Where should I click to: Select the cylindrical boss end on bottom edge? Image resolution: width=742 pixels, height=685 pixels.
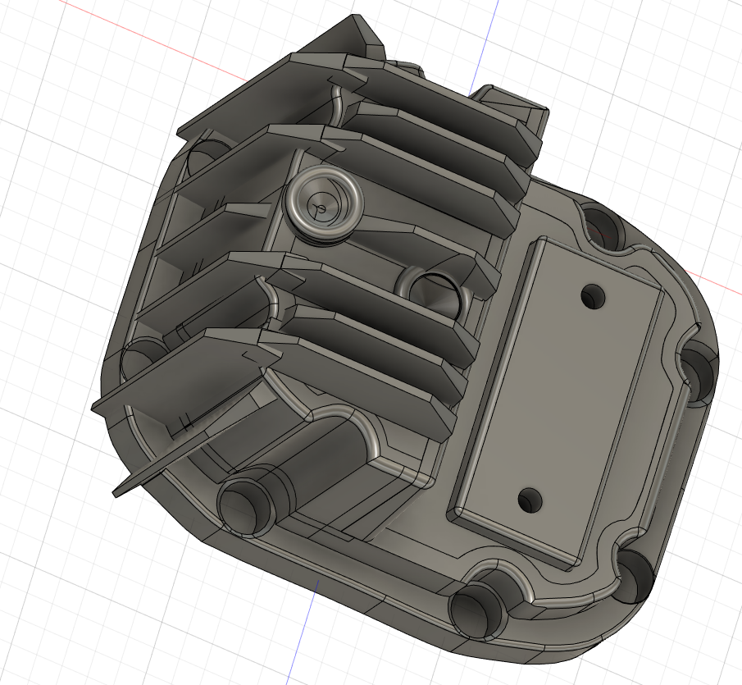[478, 612]
